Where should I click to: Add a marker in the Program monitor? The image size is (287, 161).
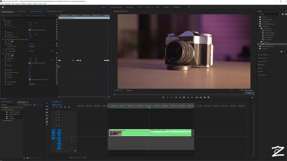(163, 97)
